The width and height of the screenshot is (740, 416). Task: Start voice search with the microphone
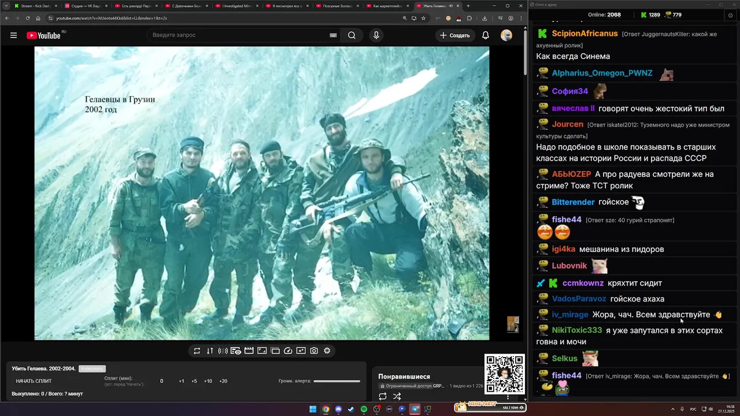tap(376, 35)
